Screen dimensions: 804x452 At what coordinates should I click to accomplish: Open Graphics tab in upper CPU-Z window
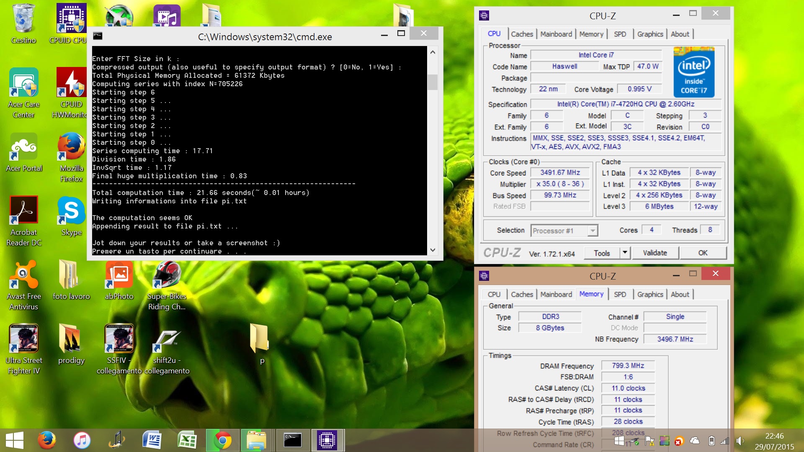650,34
